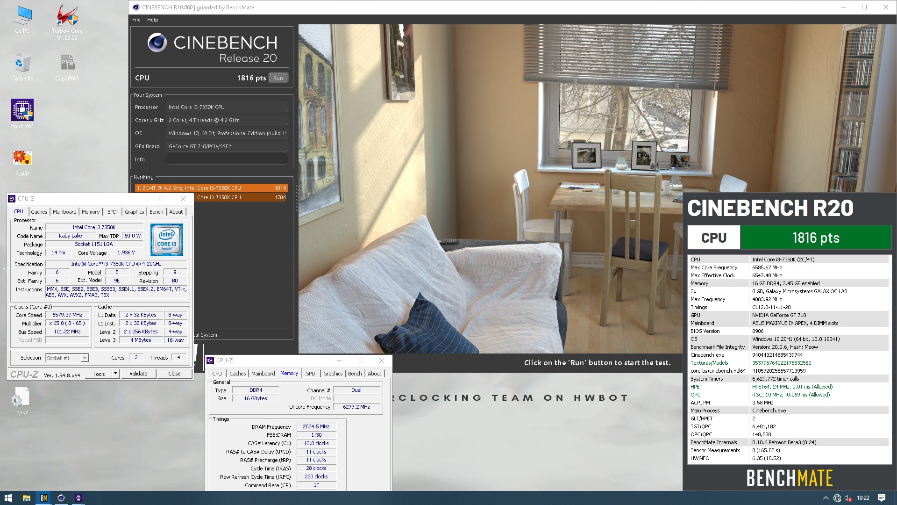The height and width of the screenshot is (505, 897).
Task: Click the taskbar clock showing 10:22
Action: tap(863, 498)
